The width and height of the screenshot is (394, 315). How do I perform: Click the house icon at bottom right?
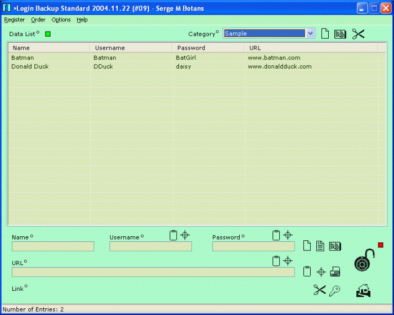[x=364, y=290]
